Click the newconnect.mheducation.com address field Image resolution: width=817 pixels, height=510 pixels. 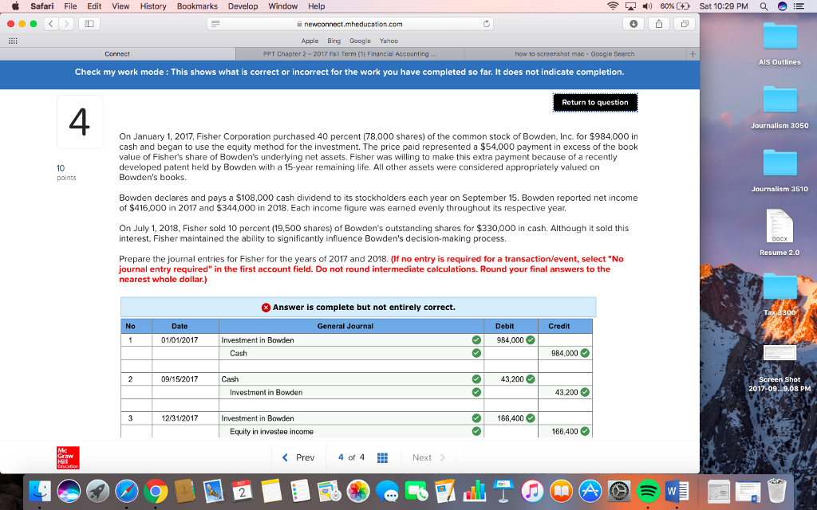click(350, 23)
